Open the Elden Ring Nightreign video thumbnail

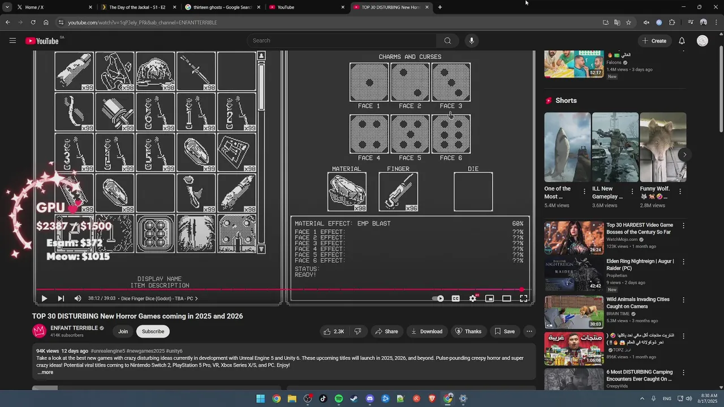tap(574, 274)
